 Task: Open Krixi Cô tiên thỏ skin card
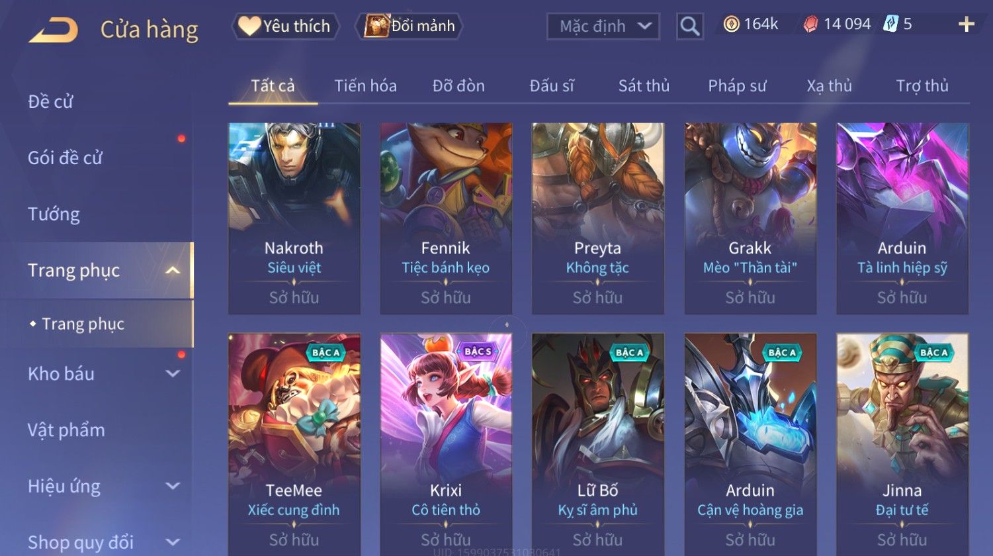pyautogui.click(x=446, y=443)
